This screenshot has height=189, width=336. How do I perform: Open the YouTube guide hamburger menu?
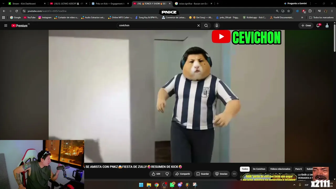[6, 25]
